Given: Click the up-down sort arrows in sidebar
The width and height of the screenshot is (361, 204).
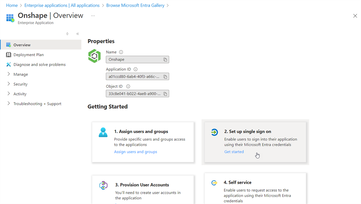Looking at the screenshot, I should [x=67, y=34].
